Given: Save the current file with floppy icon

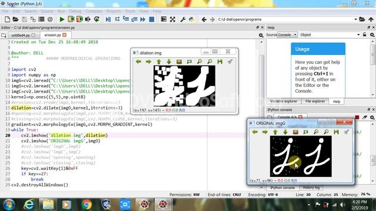Looking at the screenshot, I should click(x=24, y=19).
